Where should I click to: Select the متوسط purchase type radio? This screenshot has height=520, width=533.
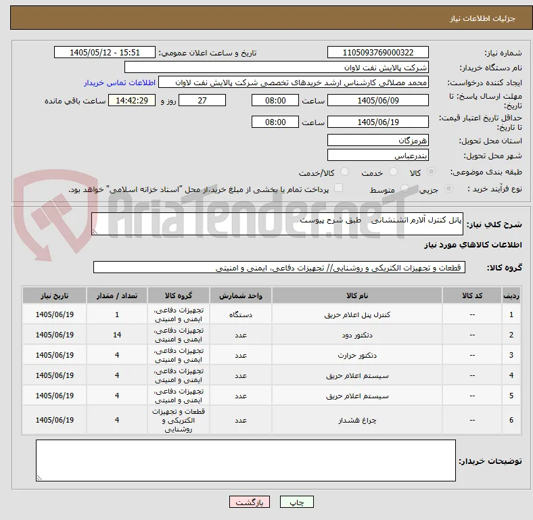pyautogui.click(x=404, y=188)
